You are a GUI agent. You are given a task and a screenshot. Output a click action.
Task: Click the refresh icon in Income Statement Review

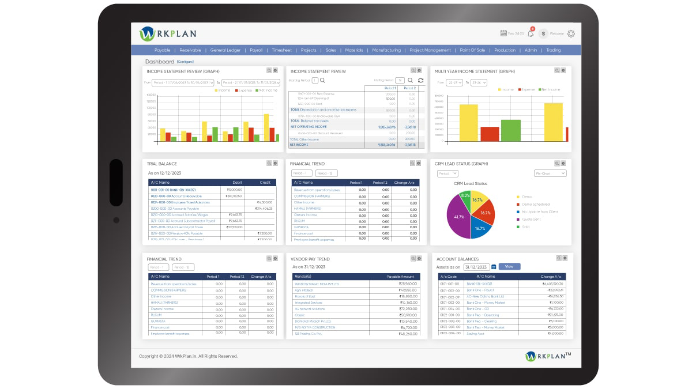420,81
